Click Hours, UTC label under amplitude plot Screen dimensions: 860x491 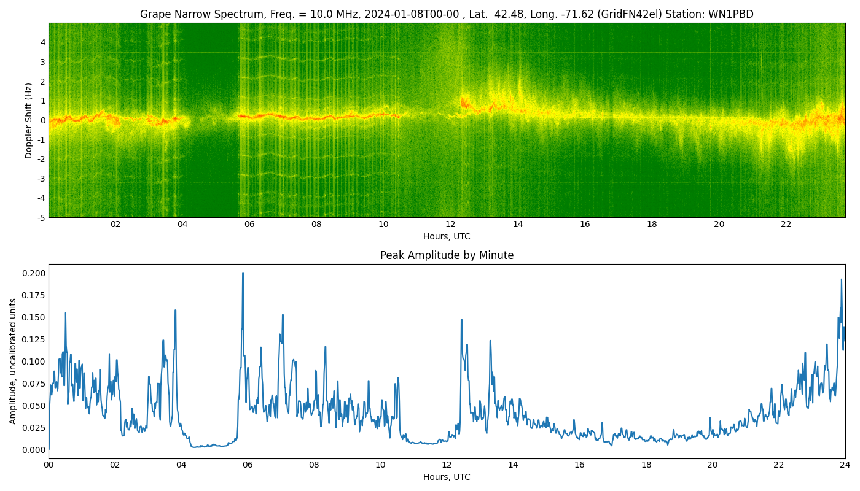447,477
